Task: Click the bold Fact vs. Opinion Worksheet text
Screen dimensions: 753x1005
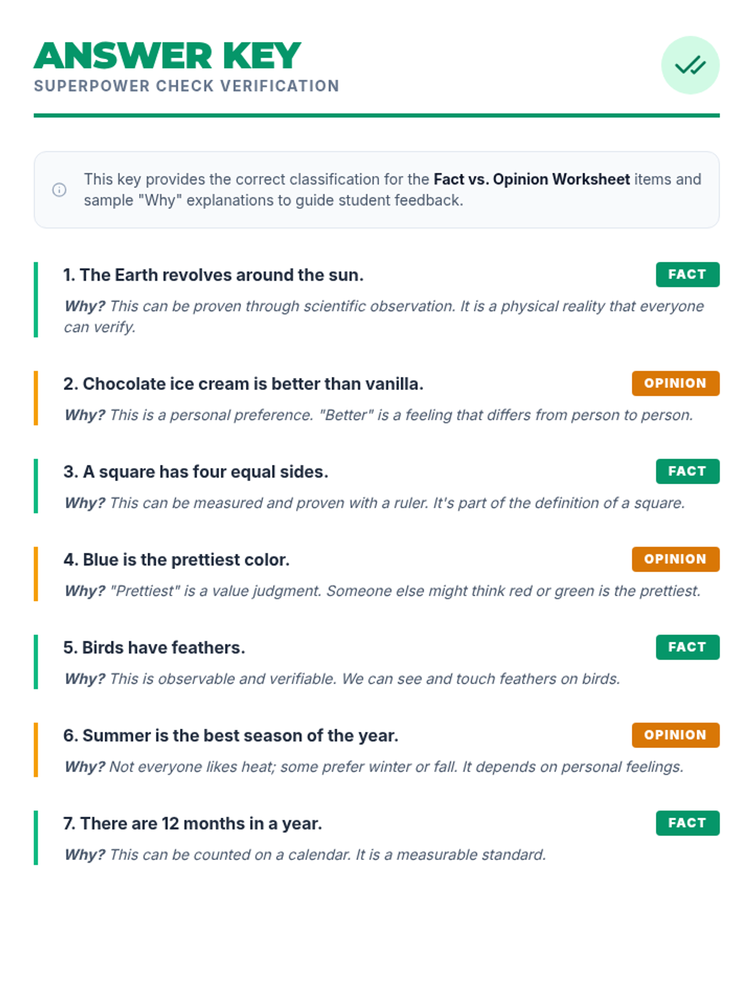Action: (531, 180)
